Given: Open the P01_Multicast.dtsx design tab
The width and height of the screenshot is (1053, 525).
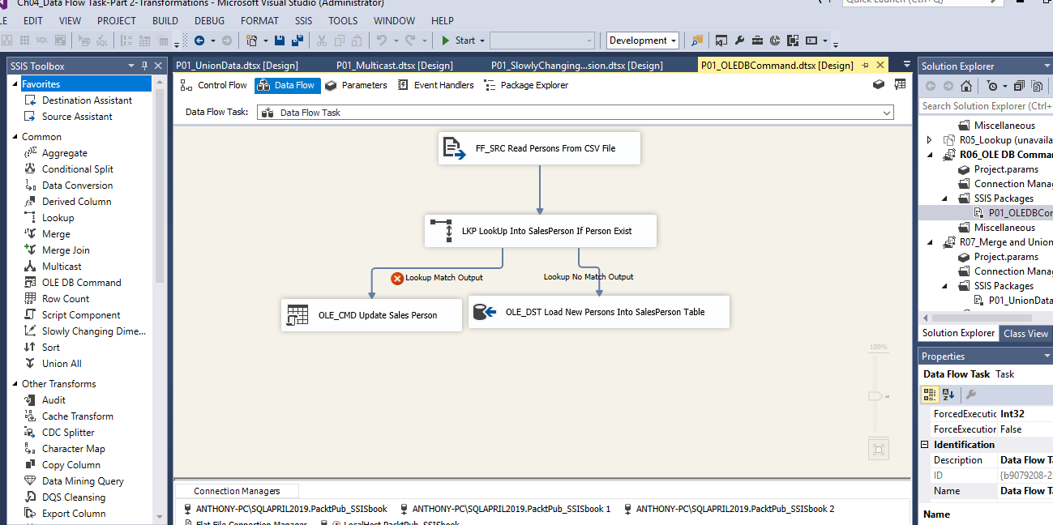Looking at the screenshot, I should (394, 65).
